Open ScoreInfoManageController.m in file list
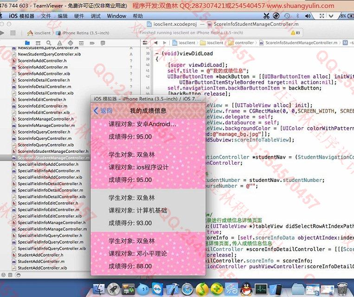Image resolution: width=354 pixels, height=297 pixels. click(46, 125)
